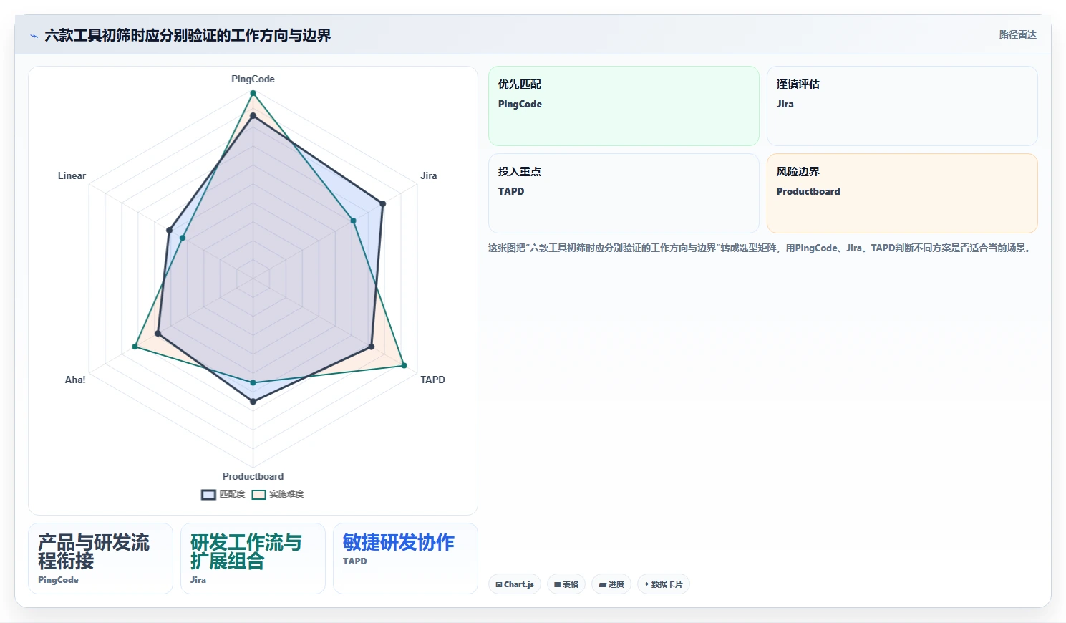Click the green 实施难度 point at TAPD
The image size is (1066, 623).
tap(404, 365)
